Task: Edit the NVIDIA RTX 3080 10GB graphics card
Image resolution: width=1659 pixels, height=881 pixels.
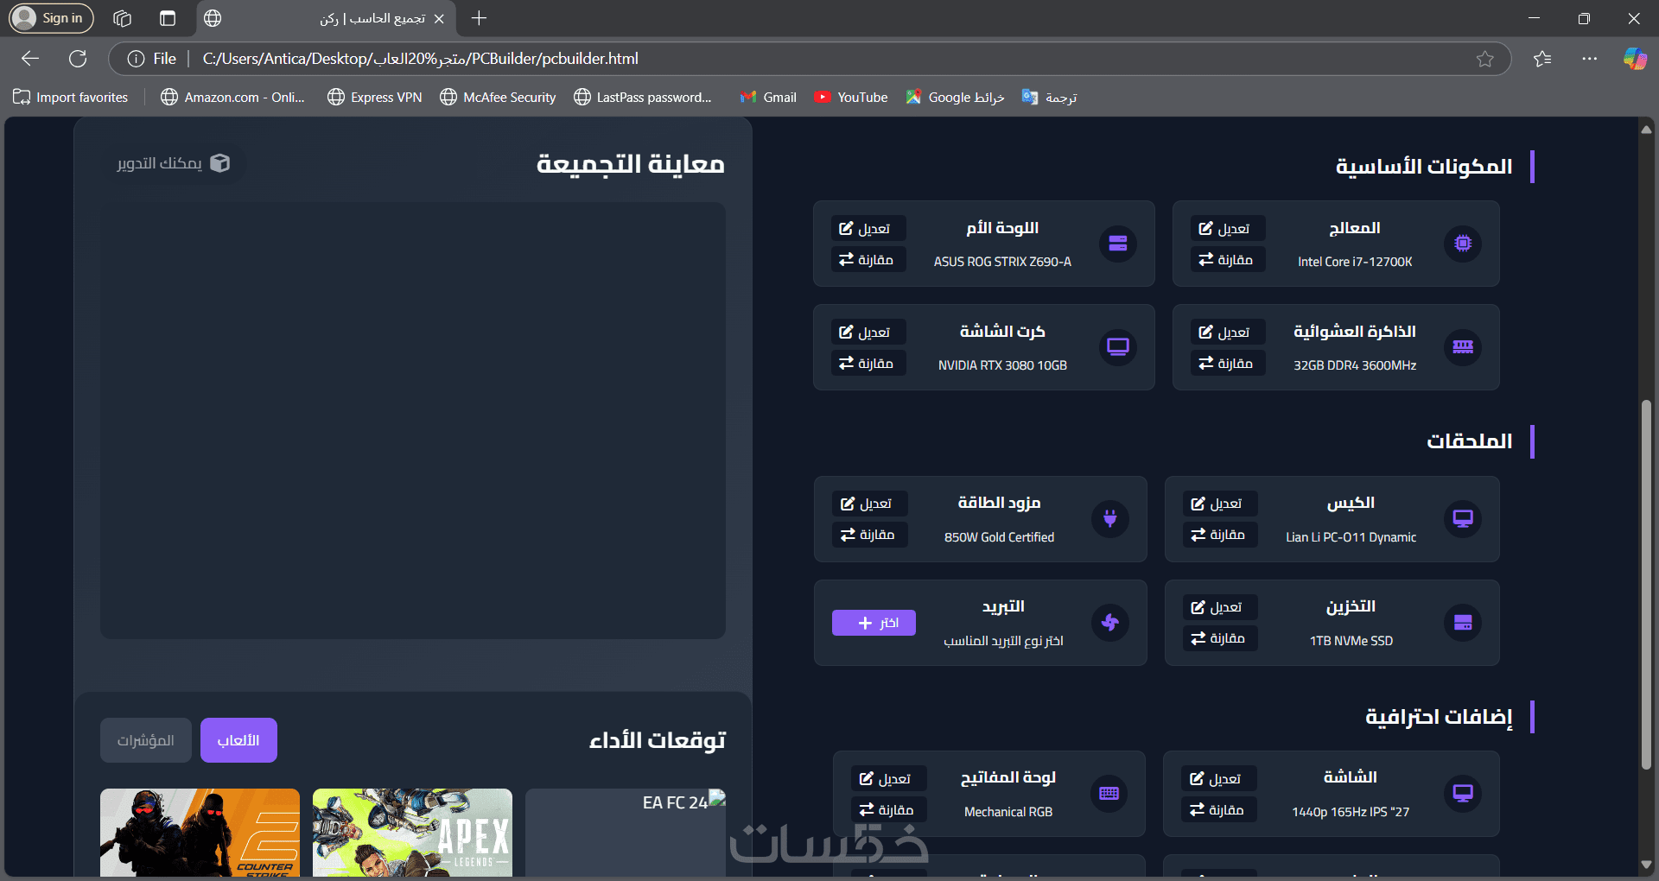Action: click(868, 333)
